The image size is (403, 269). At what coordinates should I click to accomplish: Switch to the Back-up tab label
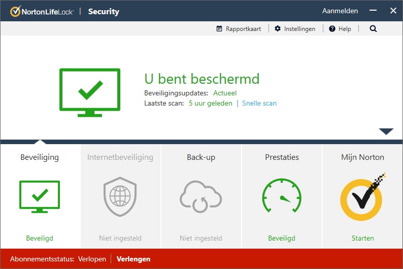[201, 157]
